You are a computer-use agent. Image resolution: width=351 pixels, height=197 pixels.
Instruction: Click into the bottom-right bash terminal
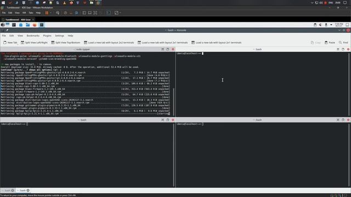(262, 155)
